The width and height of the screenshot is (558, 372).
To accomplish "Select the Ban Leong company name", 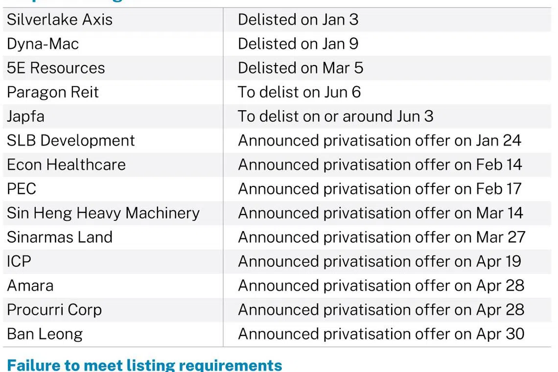I will click(45, 334).
